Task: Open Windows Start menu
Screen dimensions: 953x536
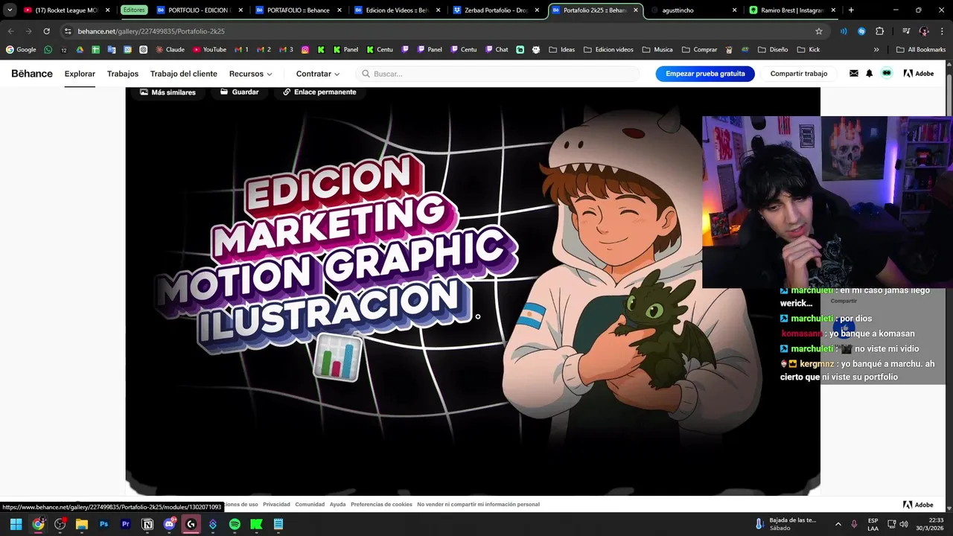Action: tap(16, 524)
